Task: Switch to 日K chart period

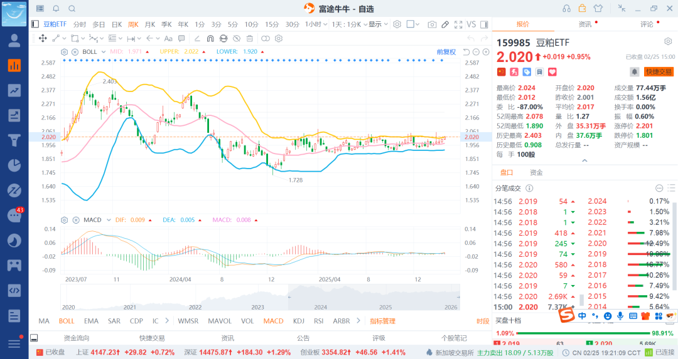Action: click(x=117, y=24)
